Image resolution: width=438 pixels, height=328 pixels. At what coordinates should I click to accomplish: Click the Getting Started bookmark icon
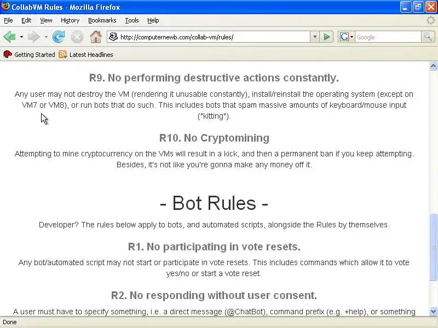tap(8, 54)
